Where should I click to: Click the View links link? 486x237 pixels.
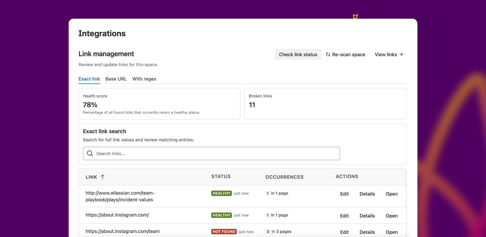(x=386, y=55)
